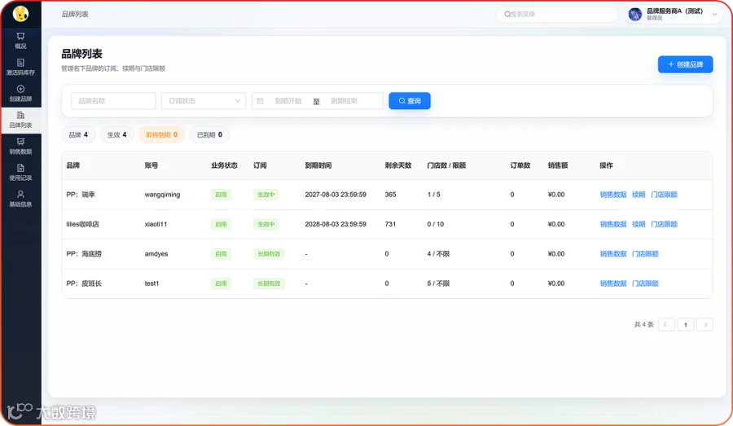Click remaining days value 365

point(390,195)
